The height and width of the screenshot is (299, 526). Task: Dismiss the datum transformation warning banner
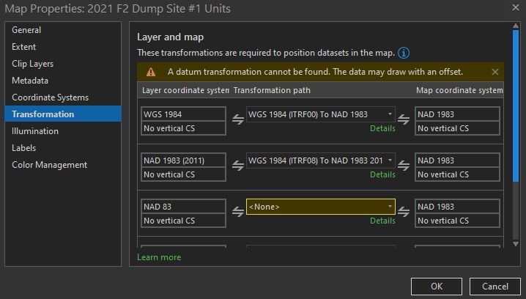pos(495,72)
